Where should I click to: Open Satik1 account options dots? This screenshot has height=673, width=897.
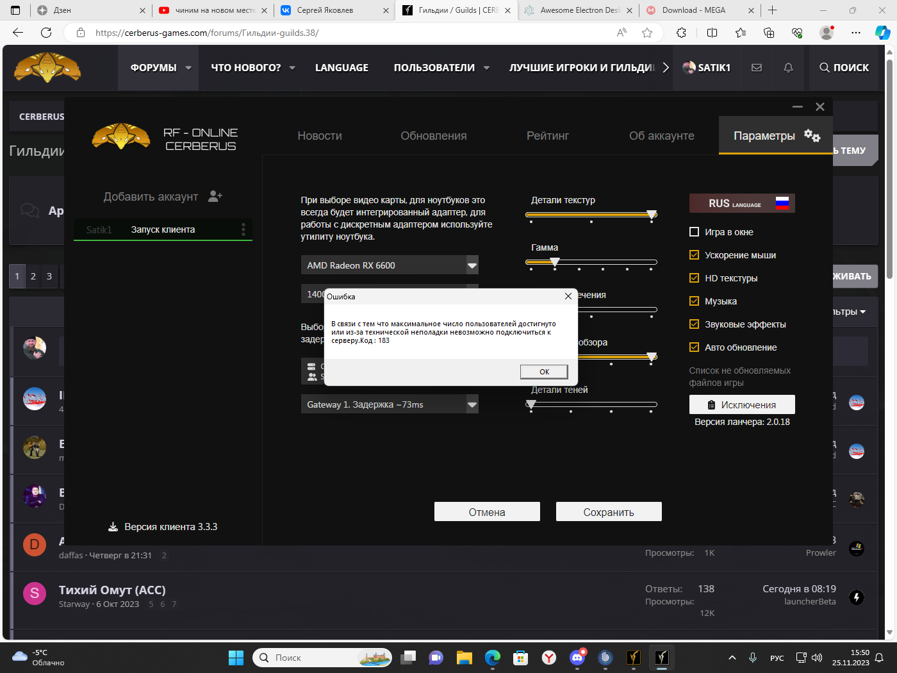point(243,229)
